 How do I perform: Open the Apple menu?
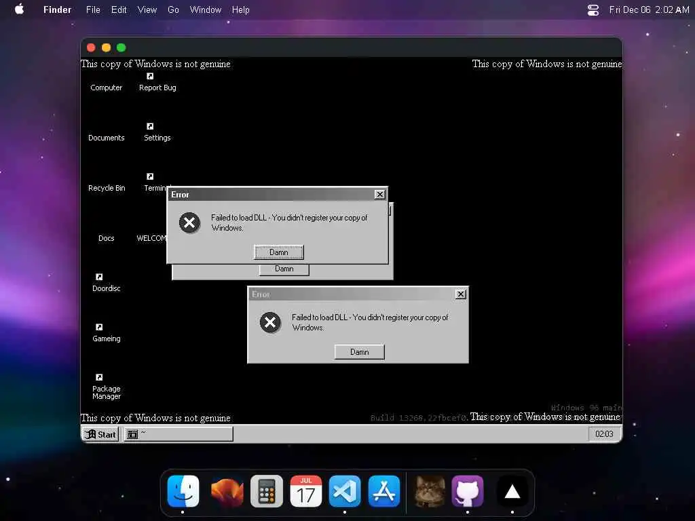(19, 9)
